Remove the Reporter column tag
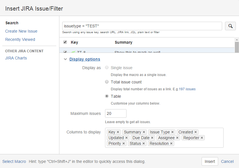 pyautogui.click(x=202, y=138)
